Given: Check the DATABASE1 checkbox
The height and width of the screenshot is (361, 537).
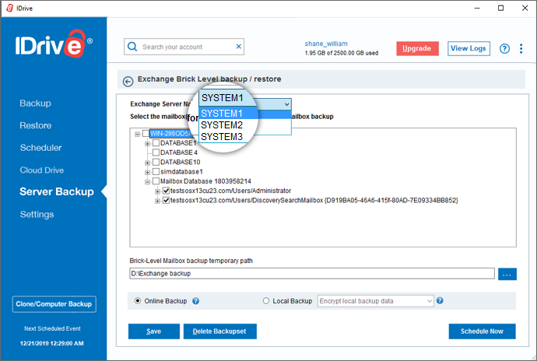Looking at the screenshot, I should click(x=156, y=143).
